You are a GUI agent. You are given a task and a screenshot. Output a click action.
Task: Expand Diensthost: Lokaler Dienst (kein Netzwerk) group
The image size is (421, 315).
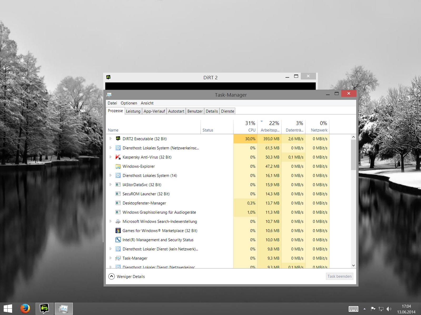[111, 249]
